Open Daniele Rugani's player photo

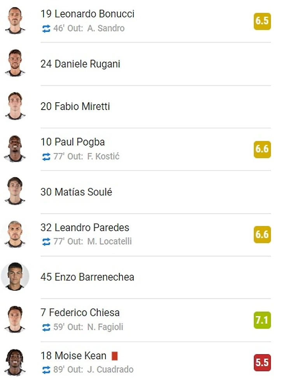click(15, 64)
